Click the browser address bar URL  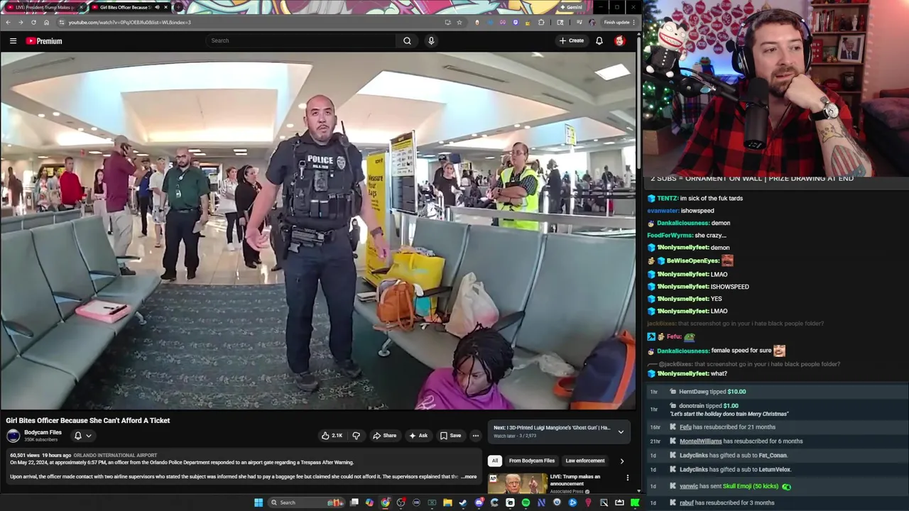tap(130, 22)
